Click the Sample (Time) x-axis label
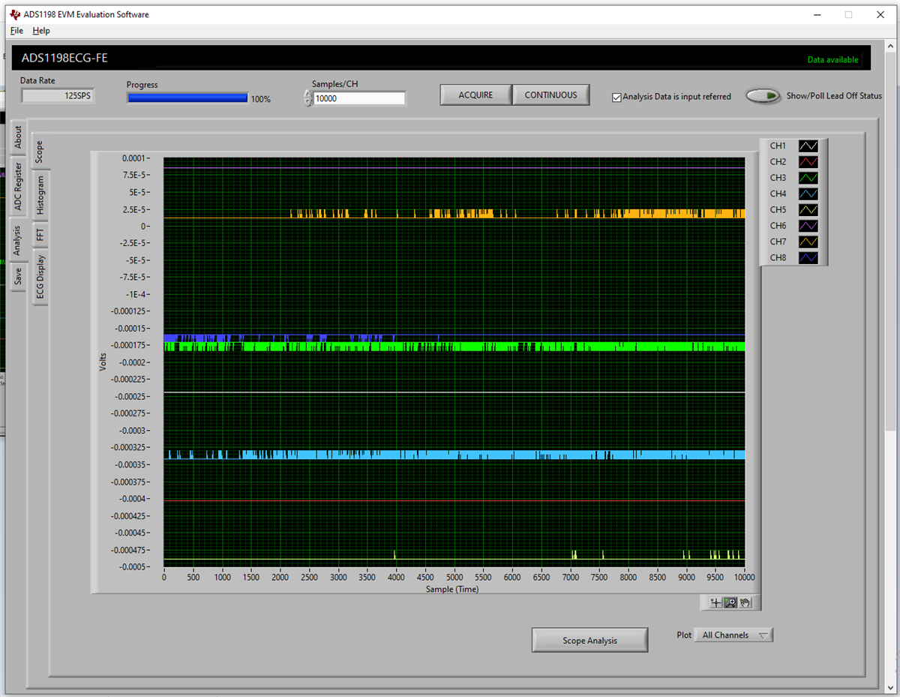Image resolution: width=900 pixels, height=697 pixels. 452,589
